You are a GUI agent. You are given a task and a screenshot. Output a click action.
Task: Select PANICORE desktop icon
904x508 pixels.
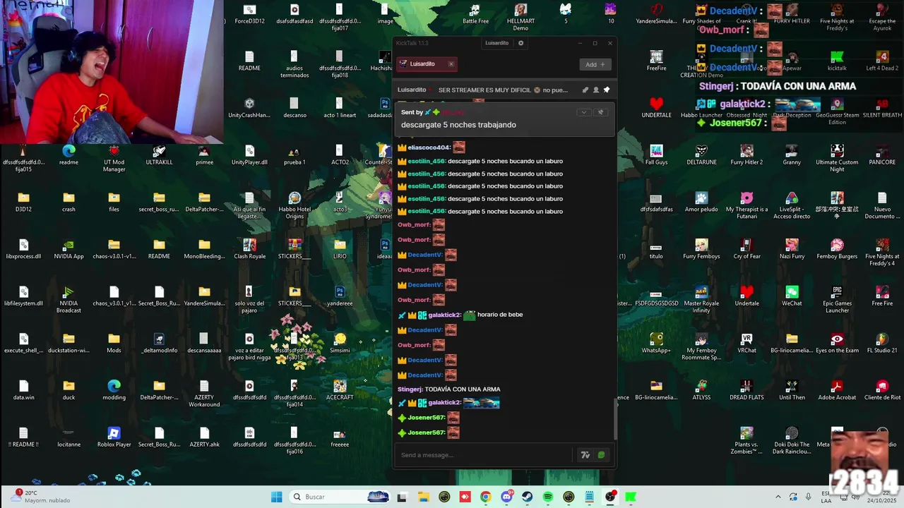pos(882,155)
